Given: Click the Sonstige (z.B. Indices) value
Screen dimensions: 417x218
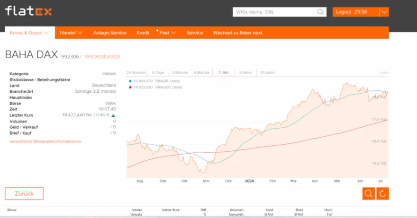Looking at the screenshot, I should (x=95, y=91).
